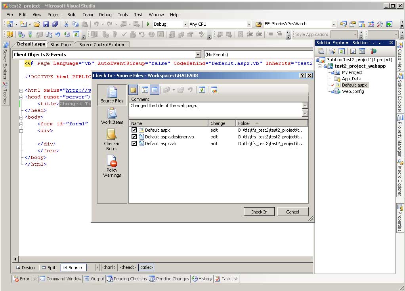Click the help question-mark button on Check In dialog

[302, 75]
